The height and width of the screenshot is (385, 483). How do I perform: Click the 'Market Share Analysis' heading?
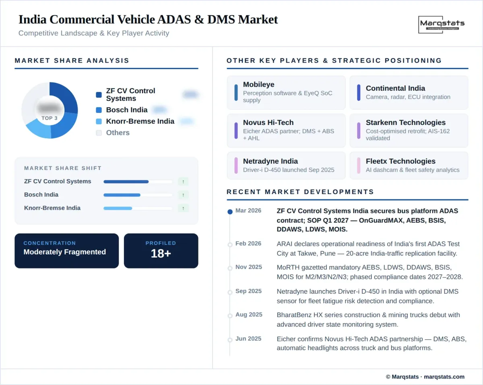pos(72,61)
